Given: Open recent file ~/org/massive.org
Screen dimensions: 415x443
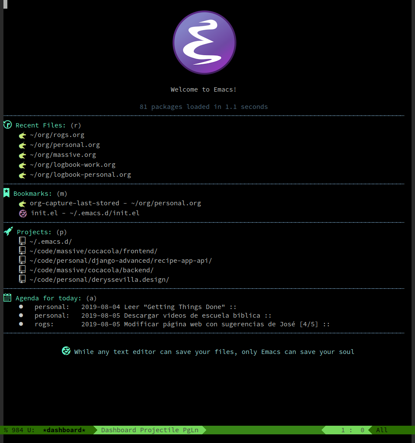Looking at the screenshot, I should [63, 155].
